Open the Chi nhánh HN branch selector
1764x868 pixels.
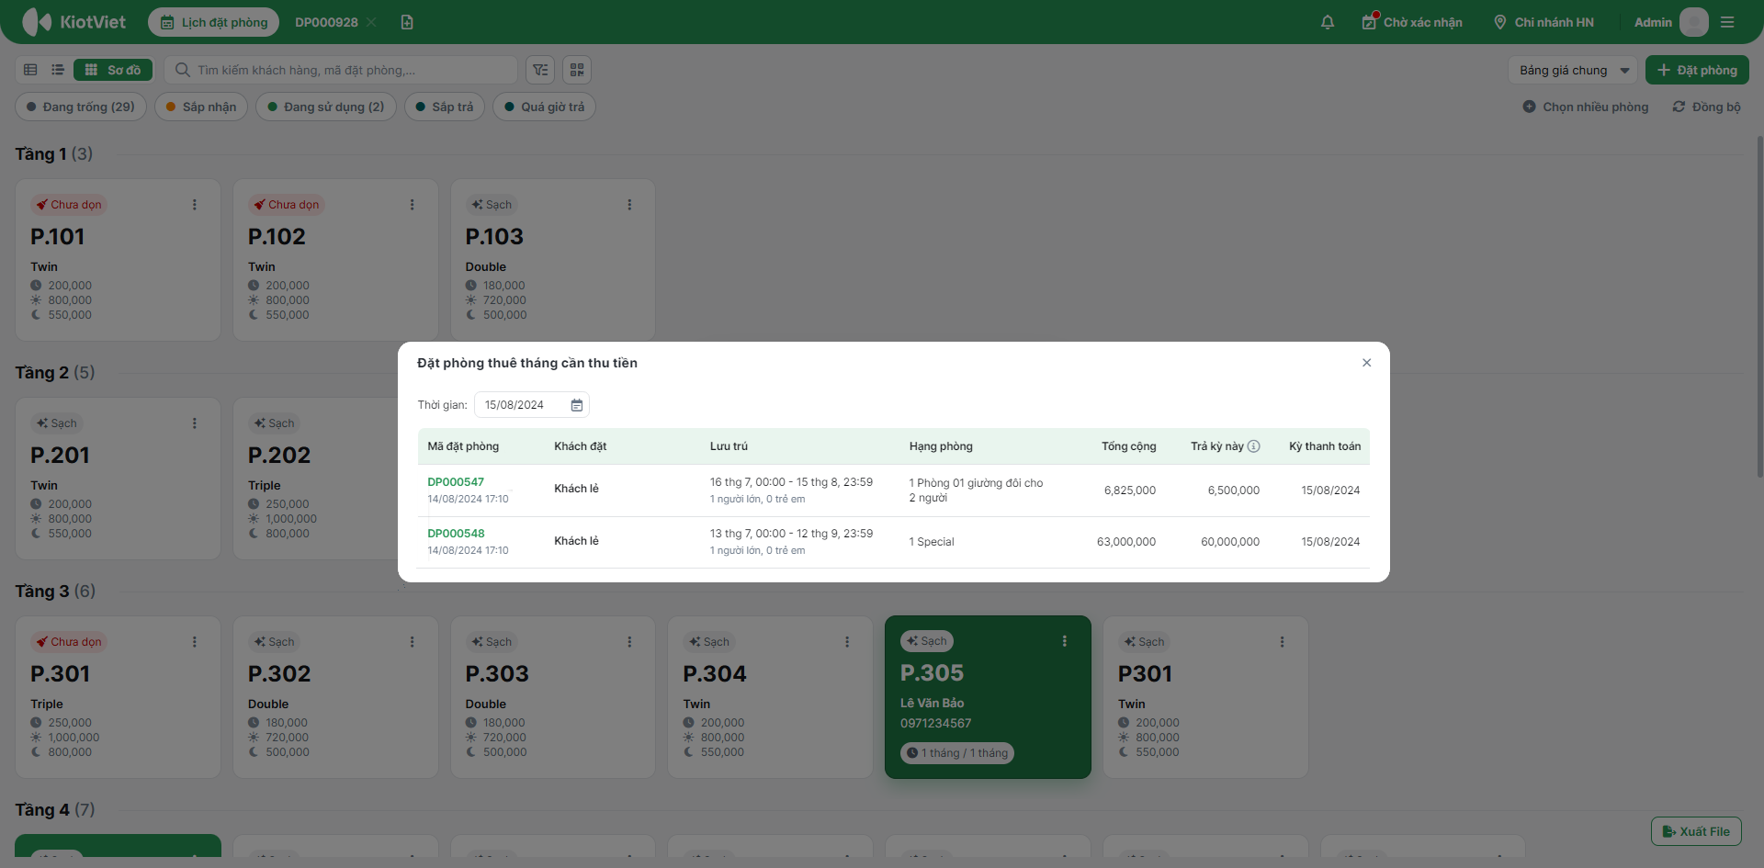pos(1543,22)
